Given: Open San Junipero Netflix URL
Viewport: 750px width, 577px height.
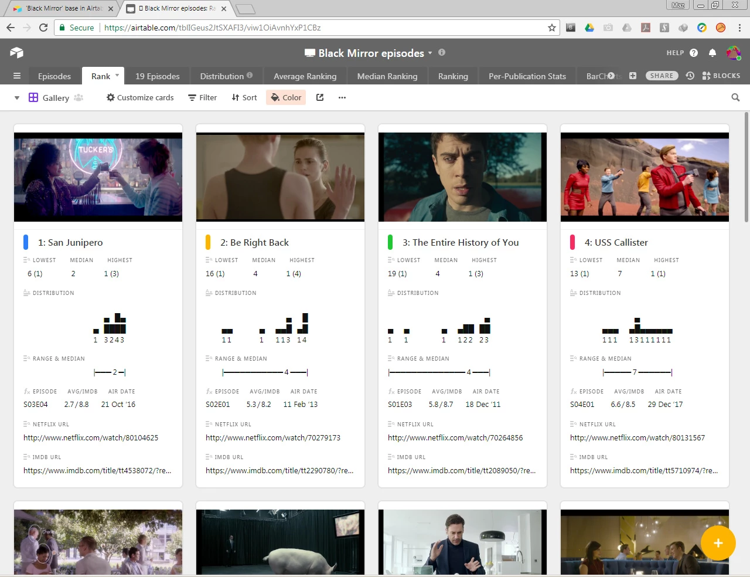Looking at the screenshot, I should tap(91, 437).
